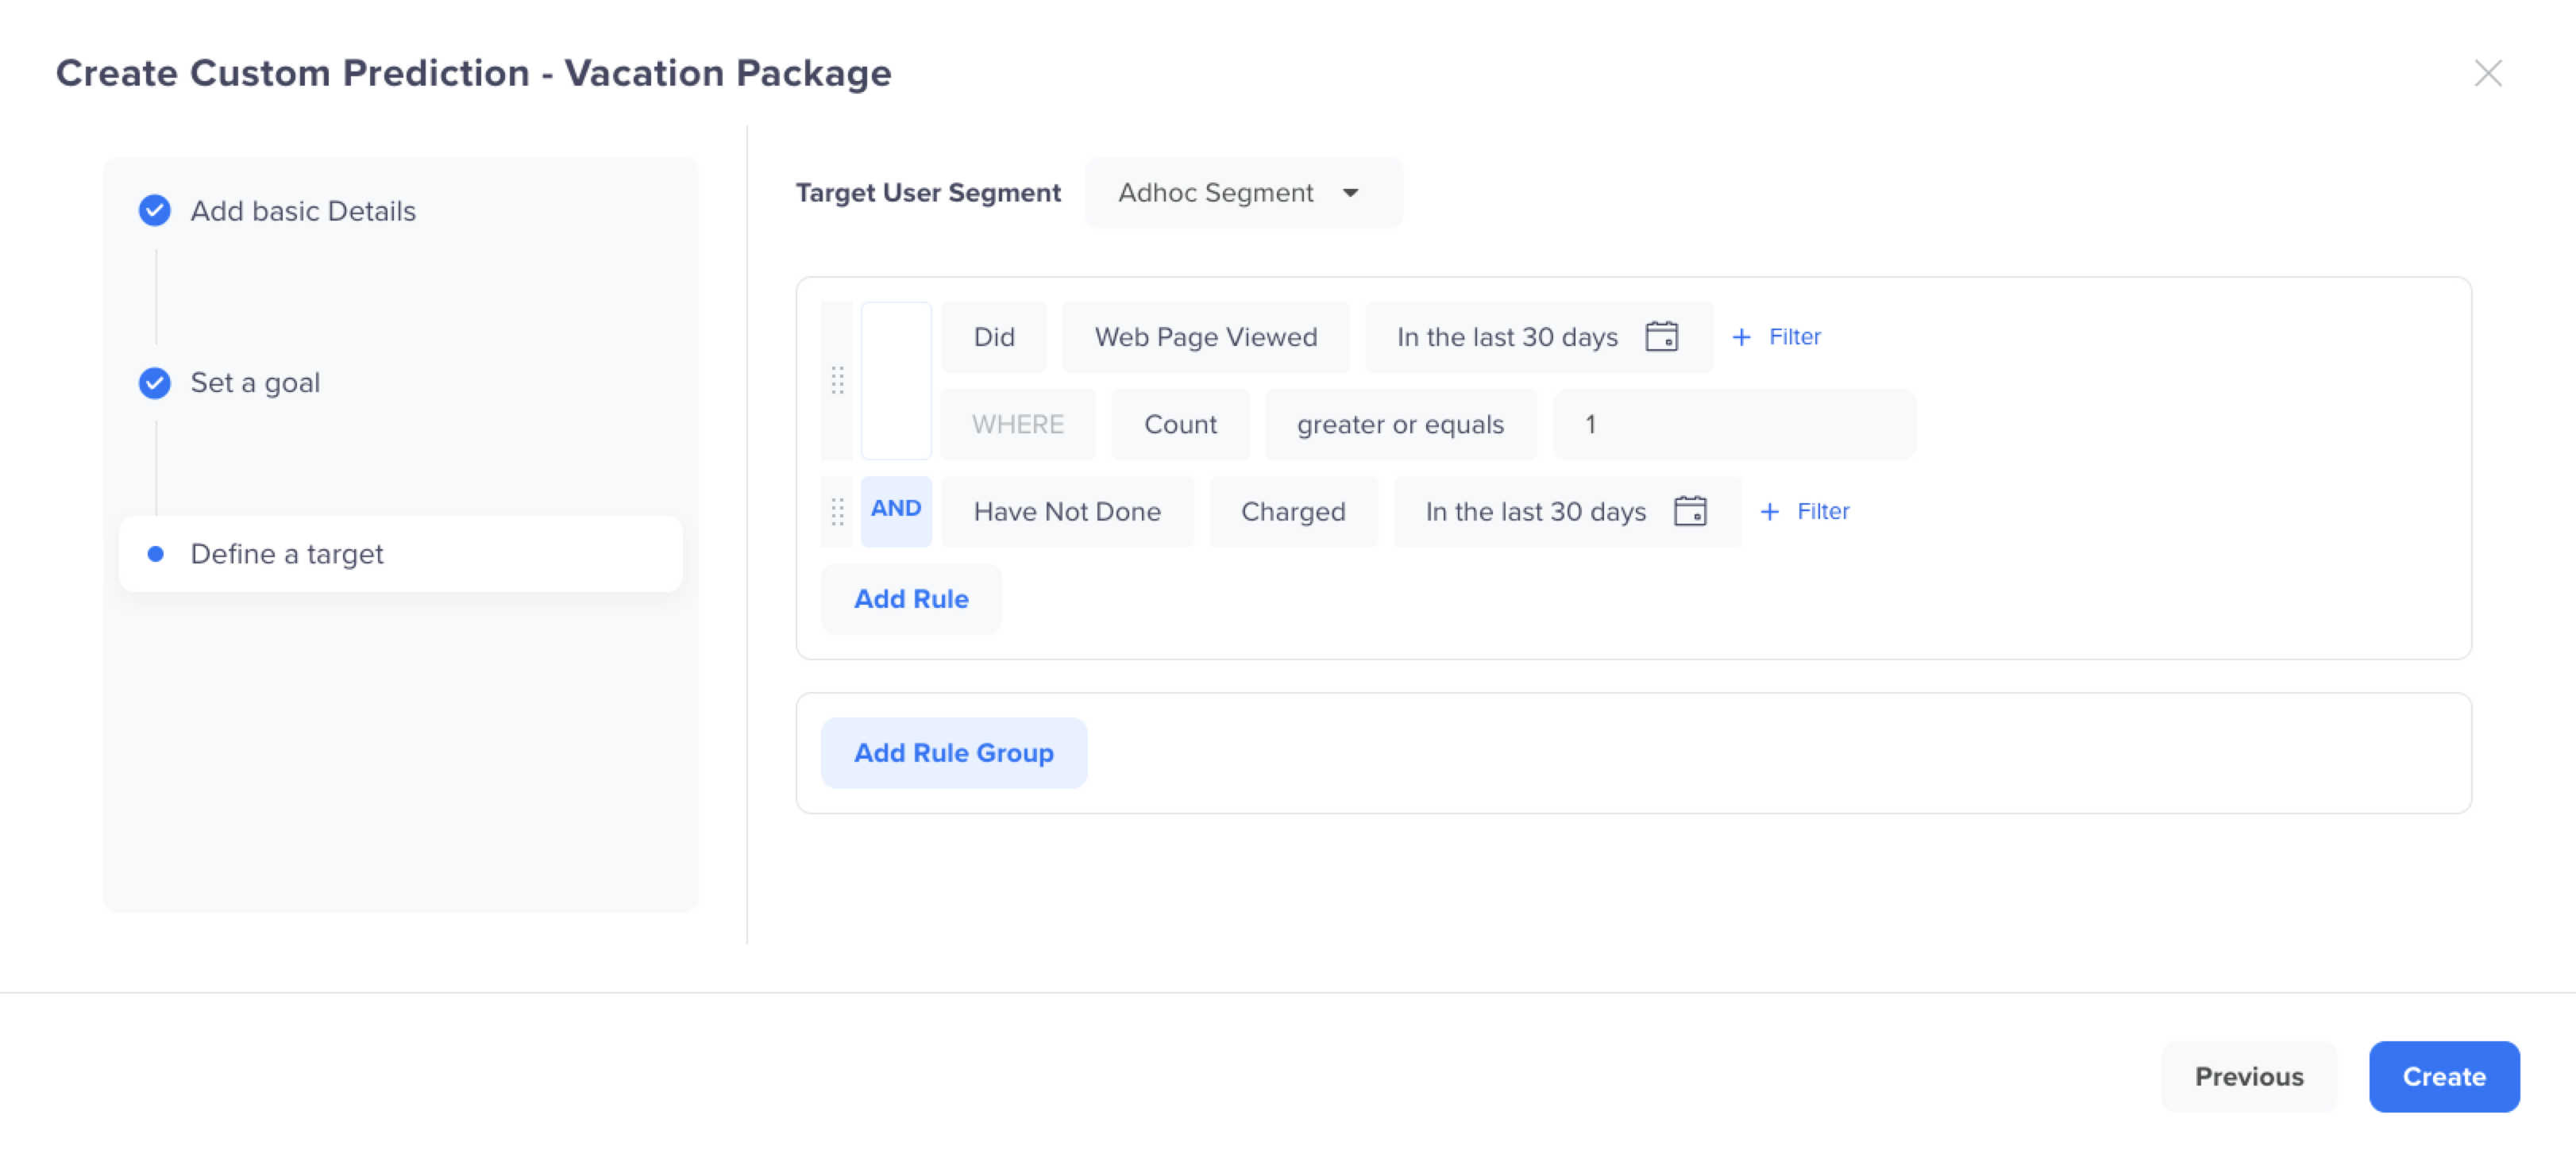The width and height of the screenshot is (2576, 1165).
Task: Click plus Filter on Web Page Viewed rule
Action: [x=1776, y=336]
